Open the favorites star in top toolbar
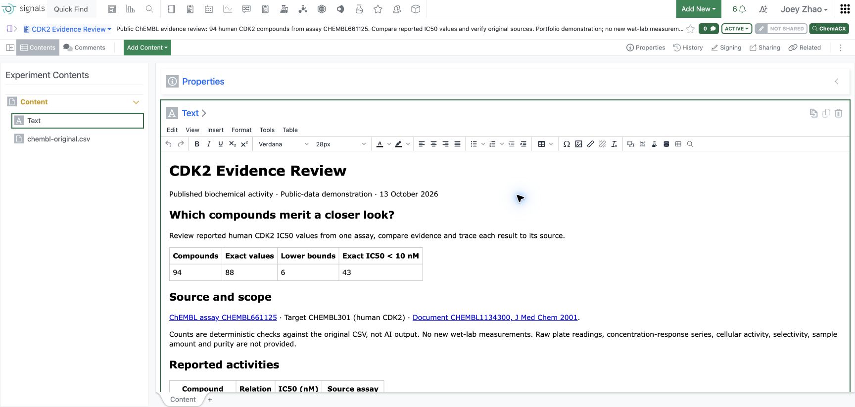Viewport: 855px width, 407px height. point(378,9)
